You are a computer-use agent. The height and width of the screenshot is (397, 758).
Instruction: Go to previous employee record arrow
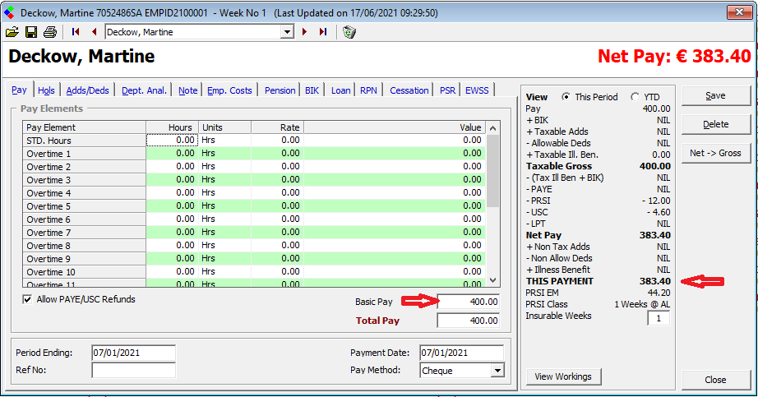coord(94,32)
